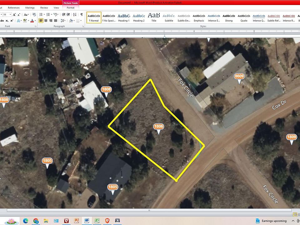The height and width of the screenshot is (225, 300).
Task: Click the Shading paint bucket icon
Action: click(71, 21)
